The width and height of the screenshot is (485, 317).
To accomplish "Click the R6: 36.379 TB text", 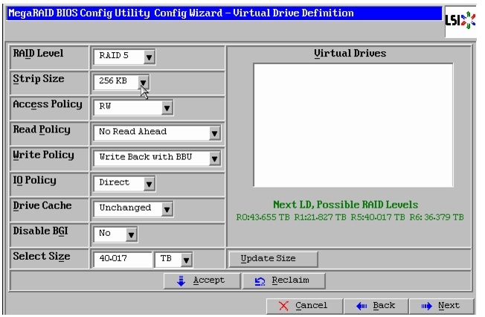I will (x=437, y=217).
